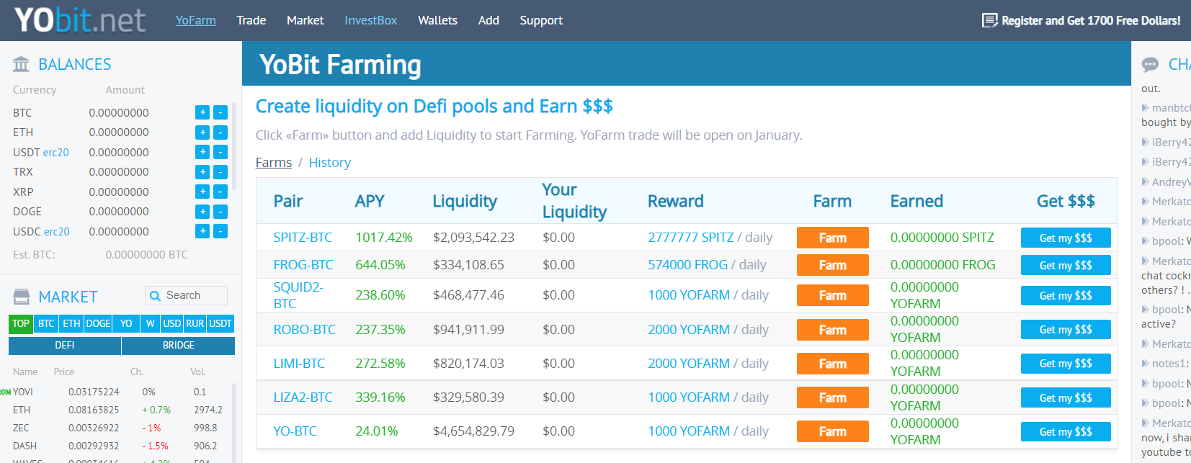The image size is (1191, 463).
Task: Click Get my $$$ for LIMI-BTC
Action: point(1066,364)
